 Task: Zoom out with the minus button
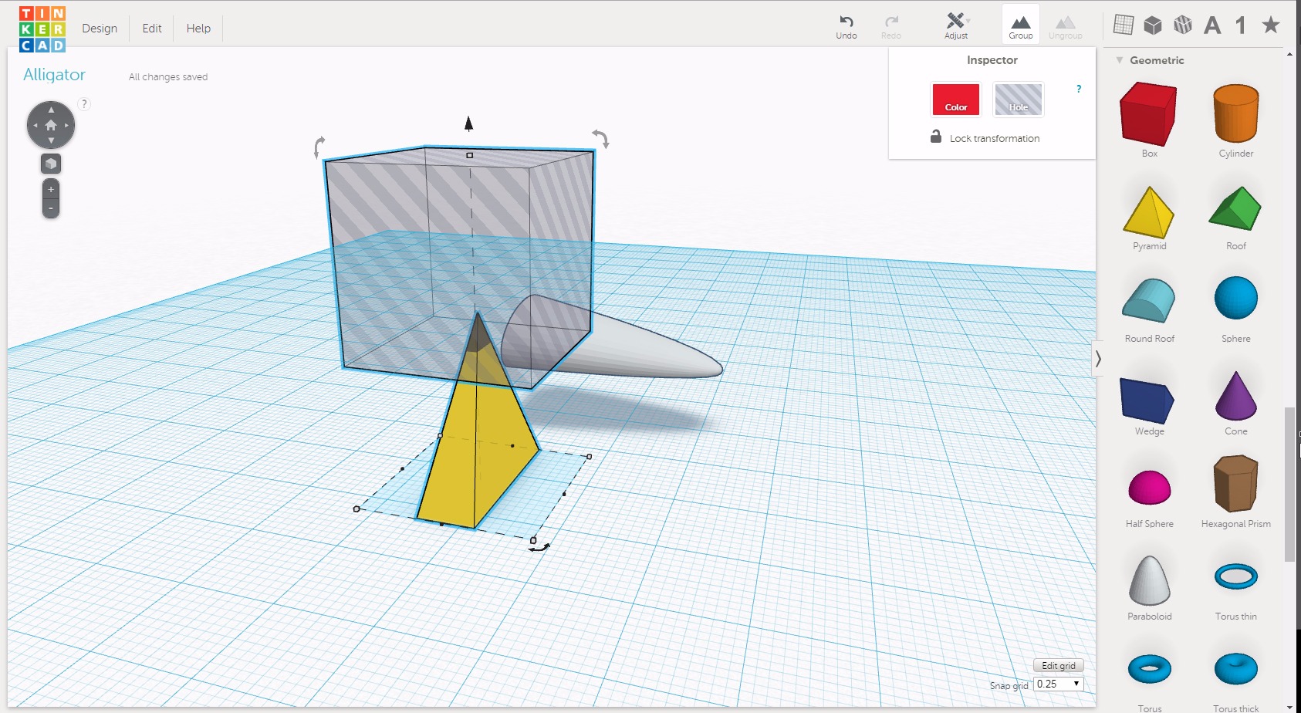[x=51, y=208]
